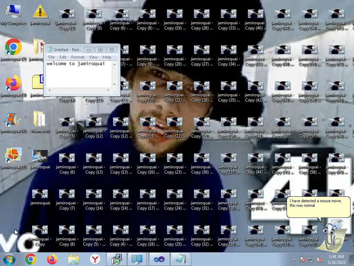This screenshot has height=266, width=354.
Task: Select the jamiroquai - Copy (22) video file
Action: (x=175, y=128)
